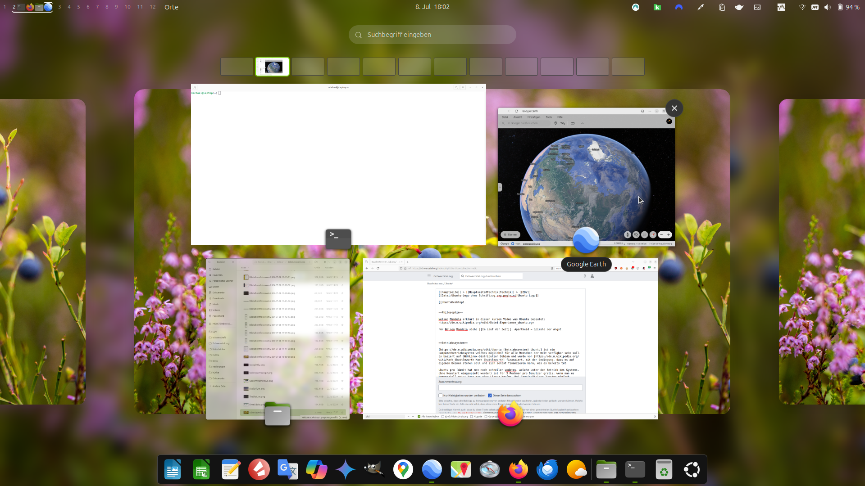The height and width of the screenshot is (486, 865).
Task: Launch GIMP from the dock
Action: click(x=374, y=470)
